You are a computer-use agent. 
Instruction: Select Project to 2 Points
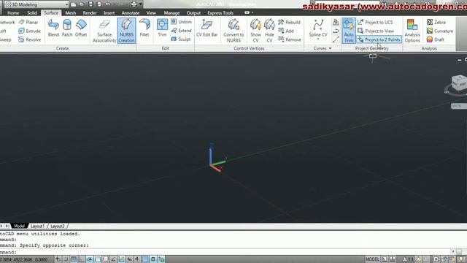(x=379, y=39)
